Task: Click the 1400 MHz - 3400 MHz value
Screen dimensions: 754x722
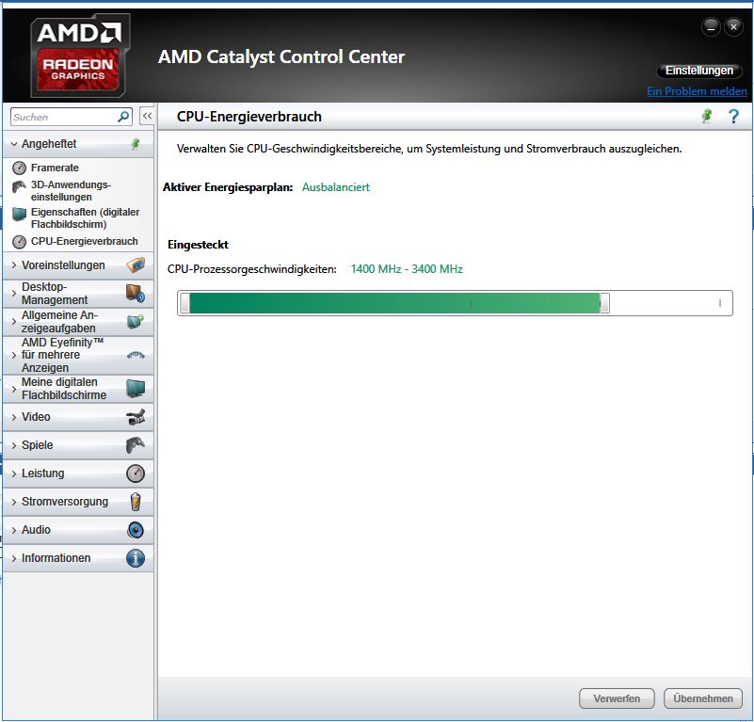Action: click(407, 269)
